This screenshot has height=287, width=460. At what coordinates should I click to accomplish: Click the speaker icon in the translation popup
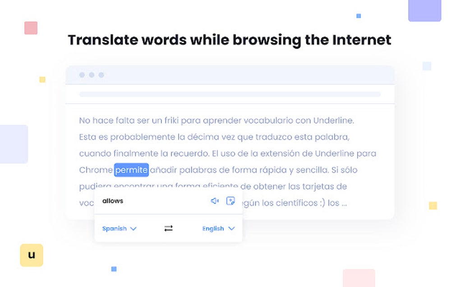215,201
